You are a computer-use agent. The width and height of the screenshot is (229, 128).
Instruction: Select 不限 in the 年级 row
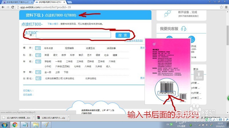[38, 62]
